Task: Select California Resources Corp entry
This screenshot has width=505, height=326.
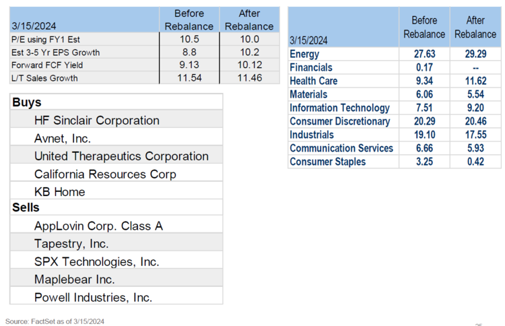Action: (105, 174)
